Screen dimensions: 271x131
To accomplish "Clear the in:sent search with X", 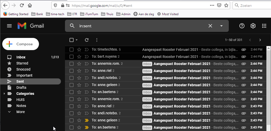I will tap(210, 26).
